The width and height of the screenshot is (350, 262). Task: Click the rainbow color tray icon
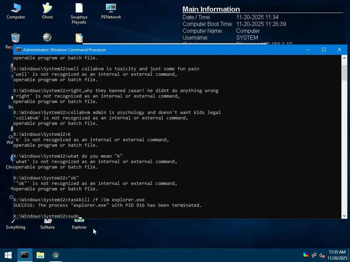[x=306, y=255]
